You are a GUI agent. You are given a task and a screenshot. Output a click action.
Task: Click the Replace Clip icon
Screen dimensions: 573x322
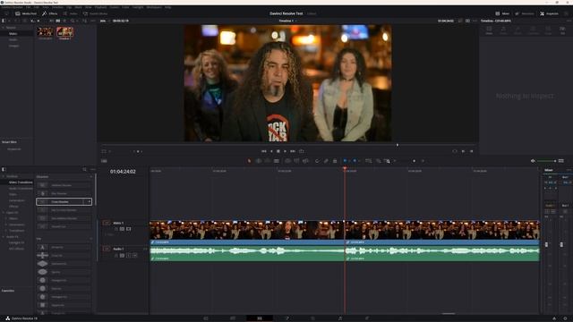[305, 161]
